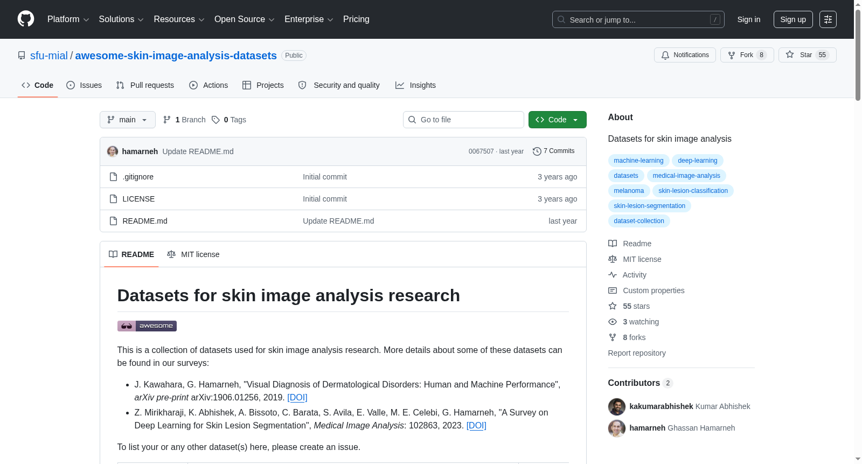Open the Pricing page
This screenshot has width=862, height=464.
click(356, 19)
